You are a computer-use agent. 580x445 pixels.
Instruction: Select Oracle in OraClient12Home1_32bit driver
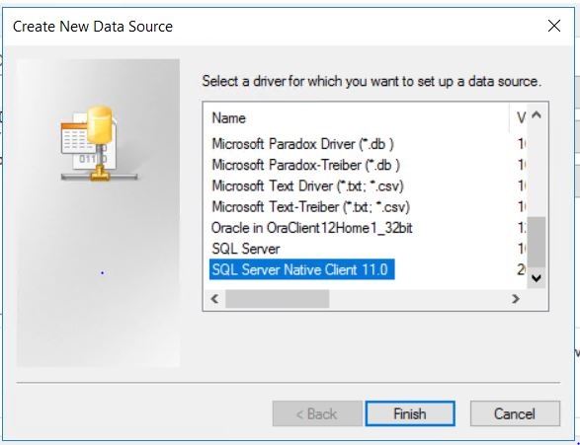coord(312,228)
